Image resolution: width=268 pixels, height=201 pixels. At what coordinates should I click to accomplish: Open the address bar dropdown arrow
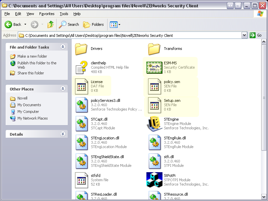click(244, 35)
